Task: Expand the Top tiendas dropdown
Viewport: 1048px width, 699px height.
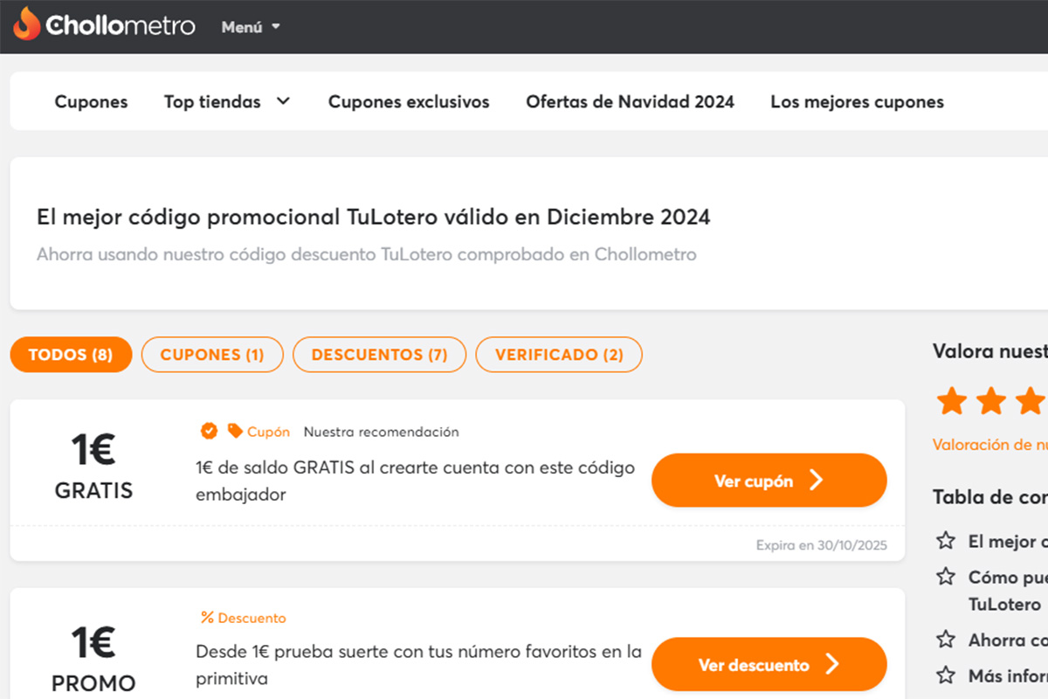Action: 227,101
